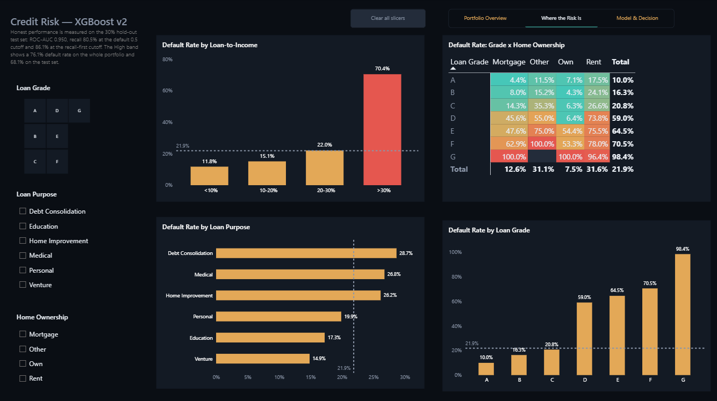The image size is (717, 401).
Task: Enable the Own home ownership checkbox
Action: coord(23,363)
